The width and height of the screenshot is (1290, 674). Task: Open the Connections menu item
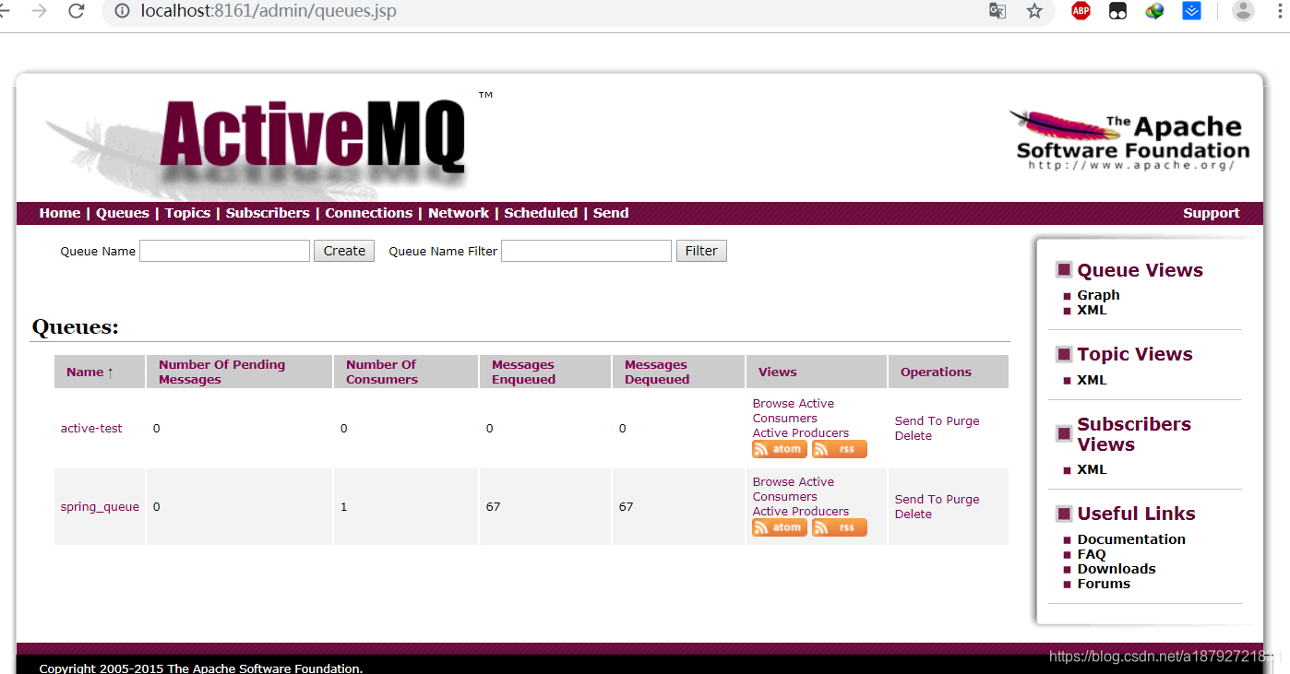(x=368, y=213)
